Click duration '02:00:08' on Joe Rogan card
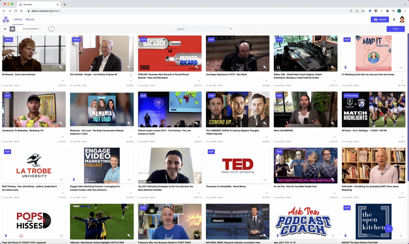This screenshot has width=409, height=244. (266, 85)
